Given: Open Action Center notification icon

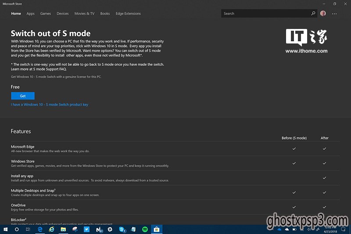Looking at the screenshot, I should click(343, 229).
